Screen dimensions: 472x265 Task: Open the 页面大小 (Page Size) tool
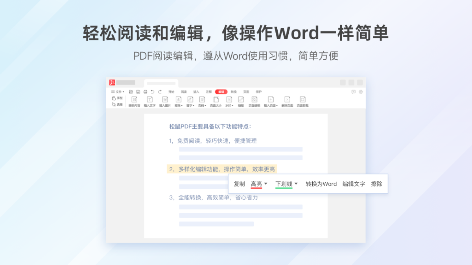click(216, 100)
